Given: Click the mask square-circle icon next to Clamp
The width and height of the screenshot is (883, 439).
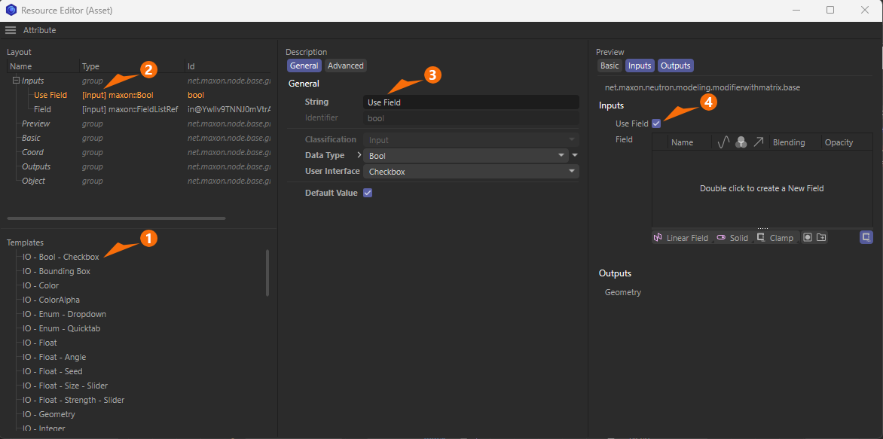Looking at the screenshot, I should [808, 237].
